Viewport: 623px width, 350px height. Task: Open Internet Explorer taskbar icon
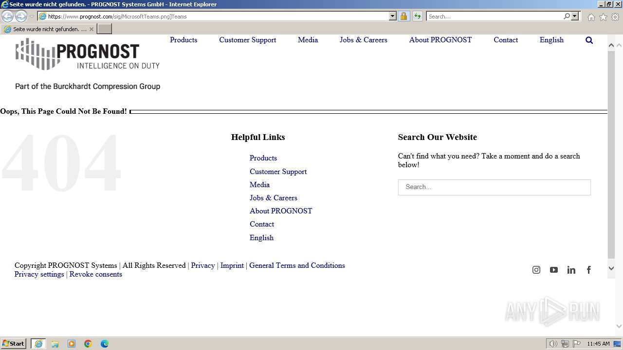point(38,344)
